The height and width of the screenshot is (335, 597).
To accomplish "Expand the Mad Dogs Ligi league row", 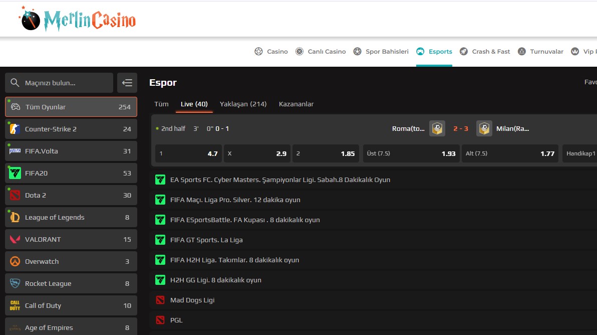I will 192,300.
